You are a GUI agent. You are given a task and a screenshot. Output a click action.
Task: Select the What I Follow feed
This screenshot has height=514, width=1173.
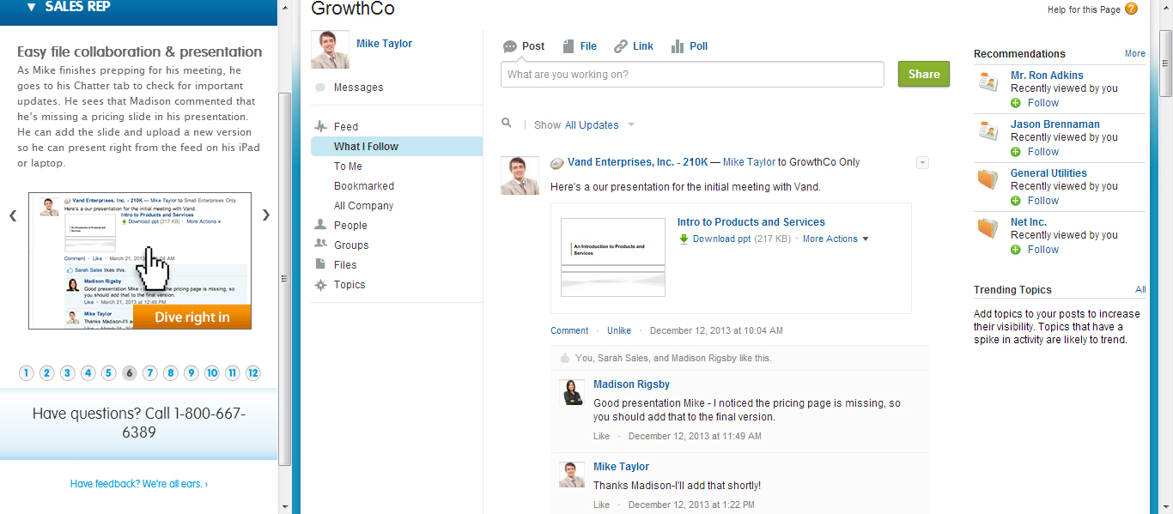coord(366,147)
